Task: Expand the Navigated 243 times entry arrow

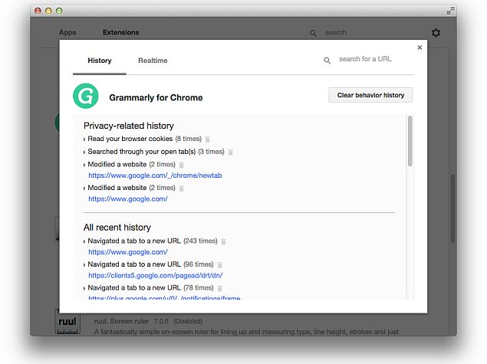Action: tap(84, 241)
